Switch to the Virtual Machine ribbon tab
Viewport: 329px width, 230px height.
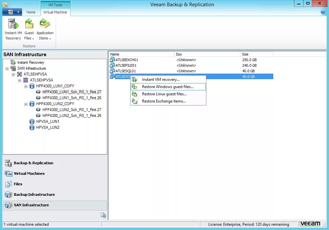coord(55,12)
